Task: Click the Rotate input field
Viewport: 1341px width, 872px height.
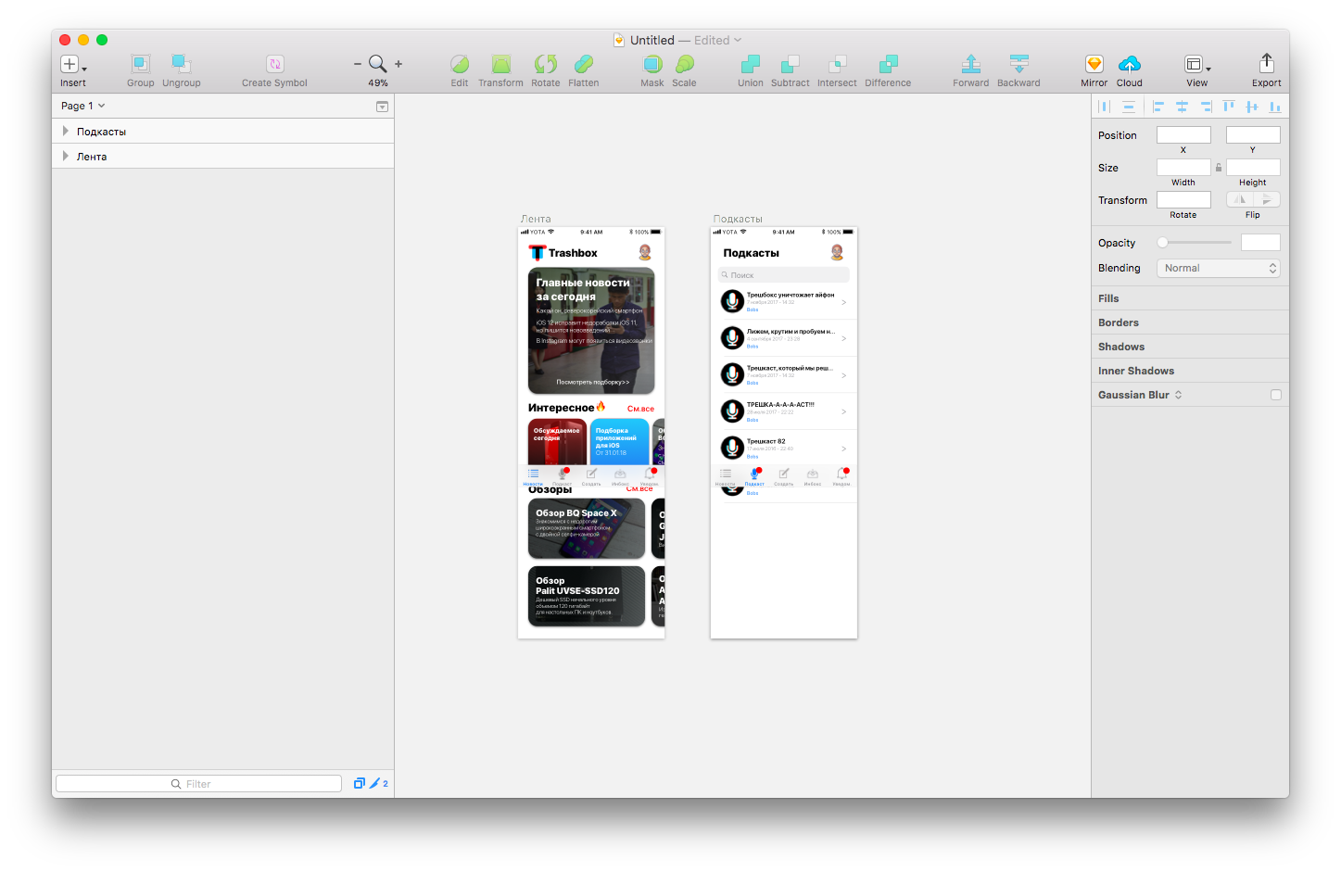Action: point(1183,200)
